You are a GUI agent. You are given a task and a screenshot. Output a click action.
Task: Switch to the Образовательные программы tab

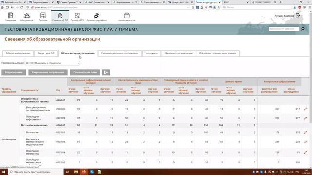point(218,53)
